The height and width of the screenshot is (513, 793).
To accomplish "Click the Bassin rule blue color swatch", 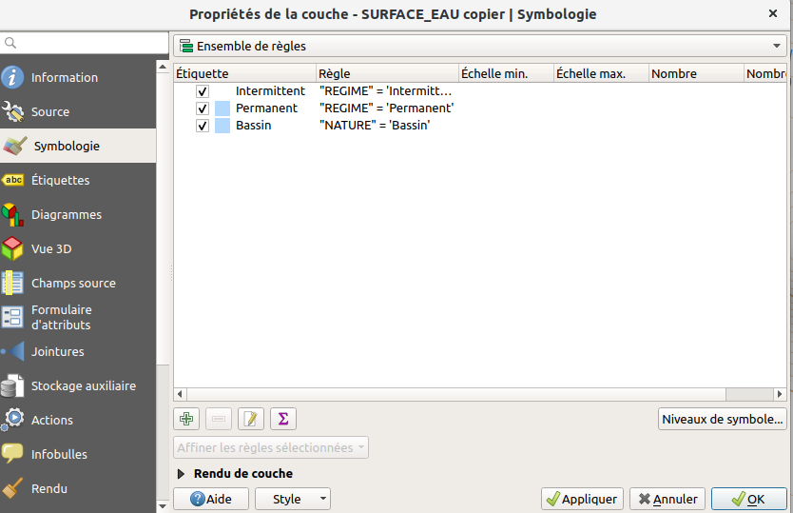I will tap(222, 126).
